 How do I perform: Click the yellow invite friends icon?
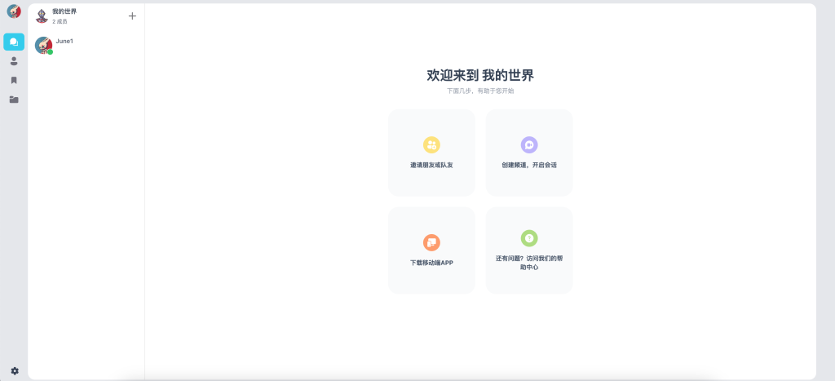(x=431, y=144)
